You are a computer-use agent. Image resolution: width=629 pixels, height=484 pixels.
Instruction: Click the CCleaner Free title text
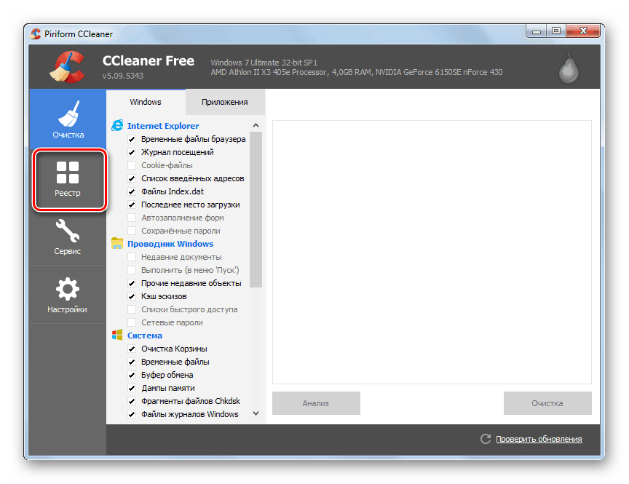coord(149,60)
